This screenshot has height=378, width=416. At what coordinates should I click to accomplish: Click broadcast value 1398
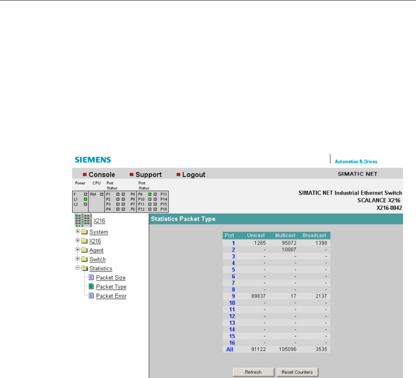coord(321,243)
